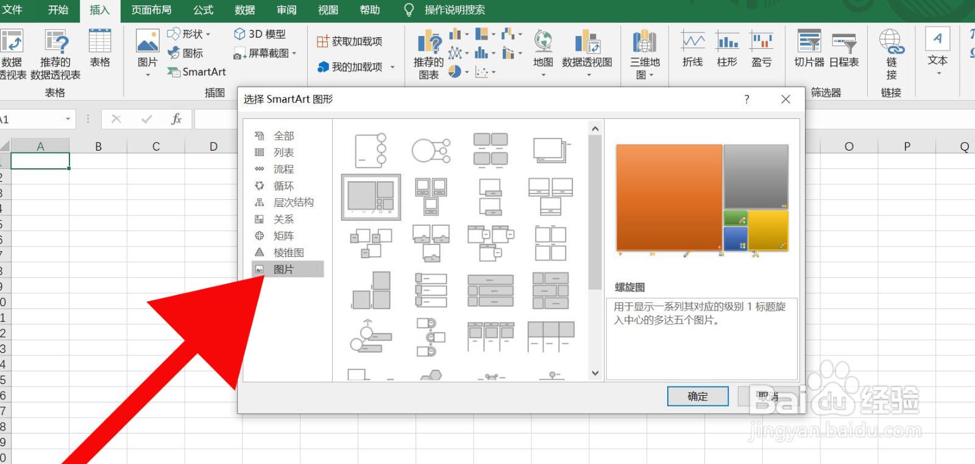This screenshot has width=975, height=464.
Task: Switch to 审阅 review tab
Action: pyautogui.click(x=286, y=10)
